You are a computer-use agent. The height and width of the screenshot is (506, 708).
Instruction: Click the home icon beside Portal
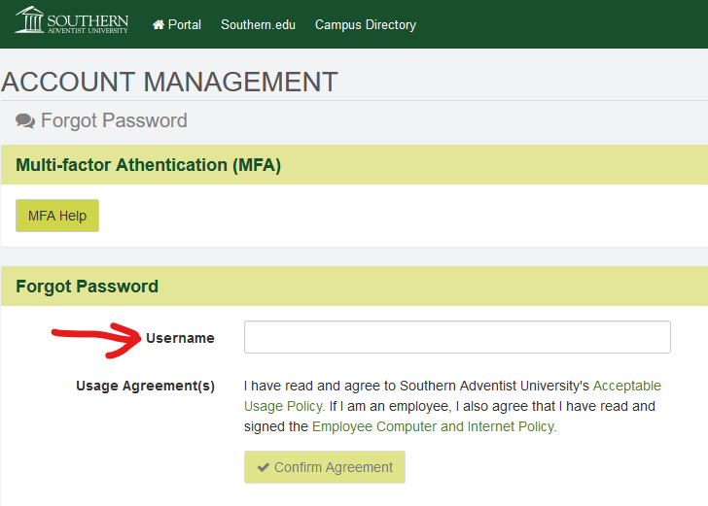point(159,25)
